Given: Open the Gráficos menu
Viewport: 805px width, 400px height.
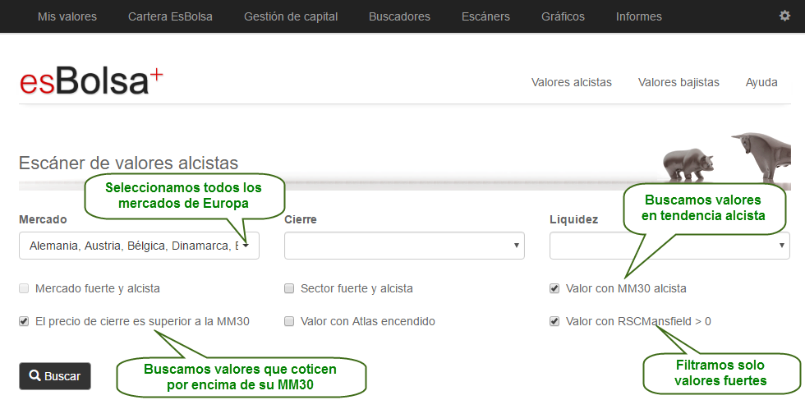Looking at the screenshot, I should tap(563, 16).
